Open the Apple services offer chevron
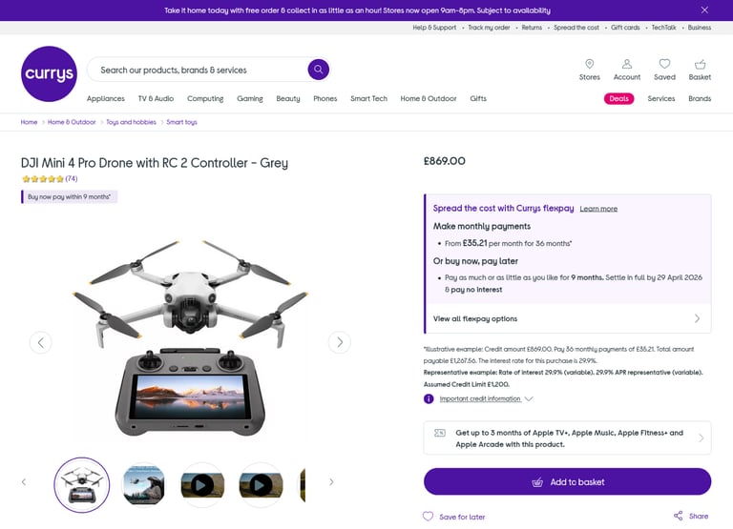The width and height of the screenshot is (733, 529). pyautogui.click(x=701, y=437)
